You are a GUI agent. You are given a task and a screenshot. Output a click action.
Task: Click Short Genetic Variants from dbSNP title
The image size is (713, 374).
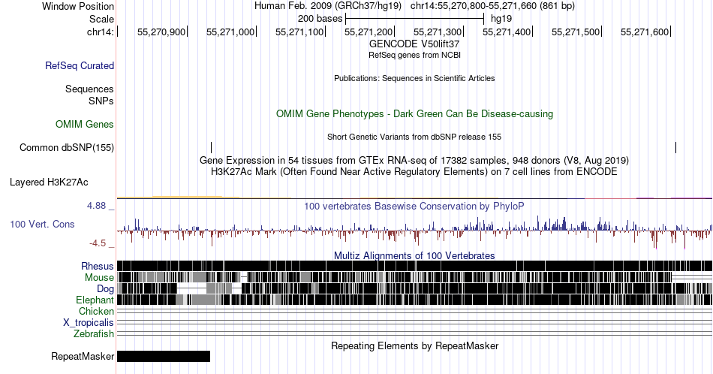414,137
